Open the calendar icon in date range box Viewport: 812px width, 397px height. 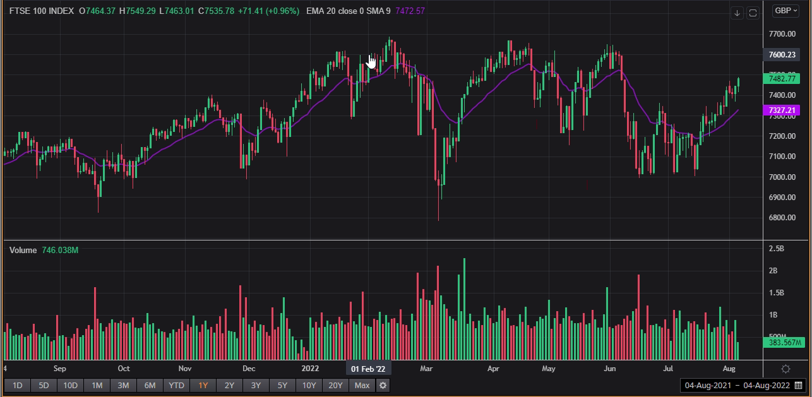tap(798, 385)
